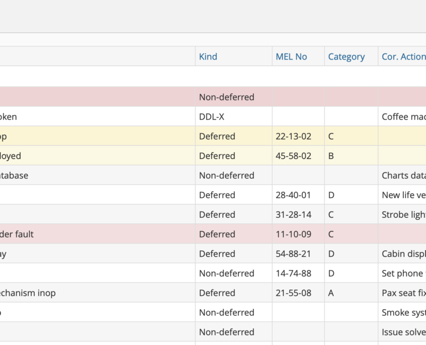The width and height of the screenshot is (426, 345).
Task: Sort table by the Kind column header
Action: pos(208,57)
